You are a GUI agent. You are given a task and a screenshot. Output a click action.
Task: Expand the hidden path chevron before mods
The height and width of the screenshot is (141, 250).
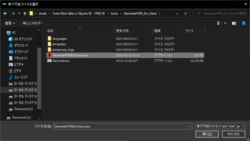point(36,13)
